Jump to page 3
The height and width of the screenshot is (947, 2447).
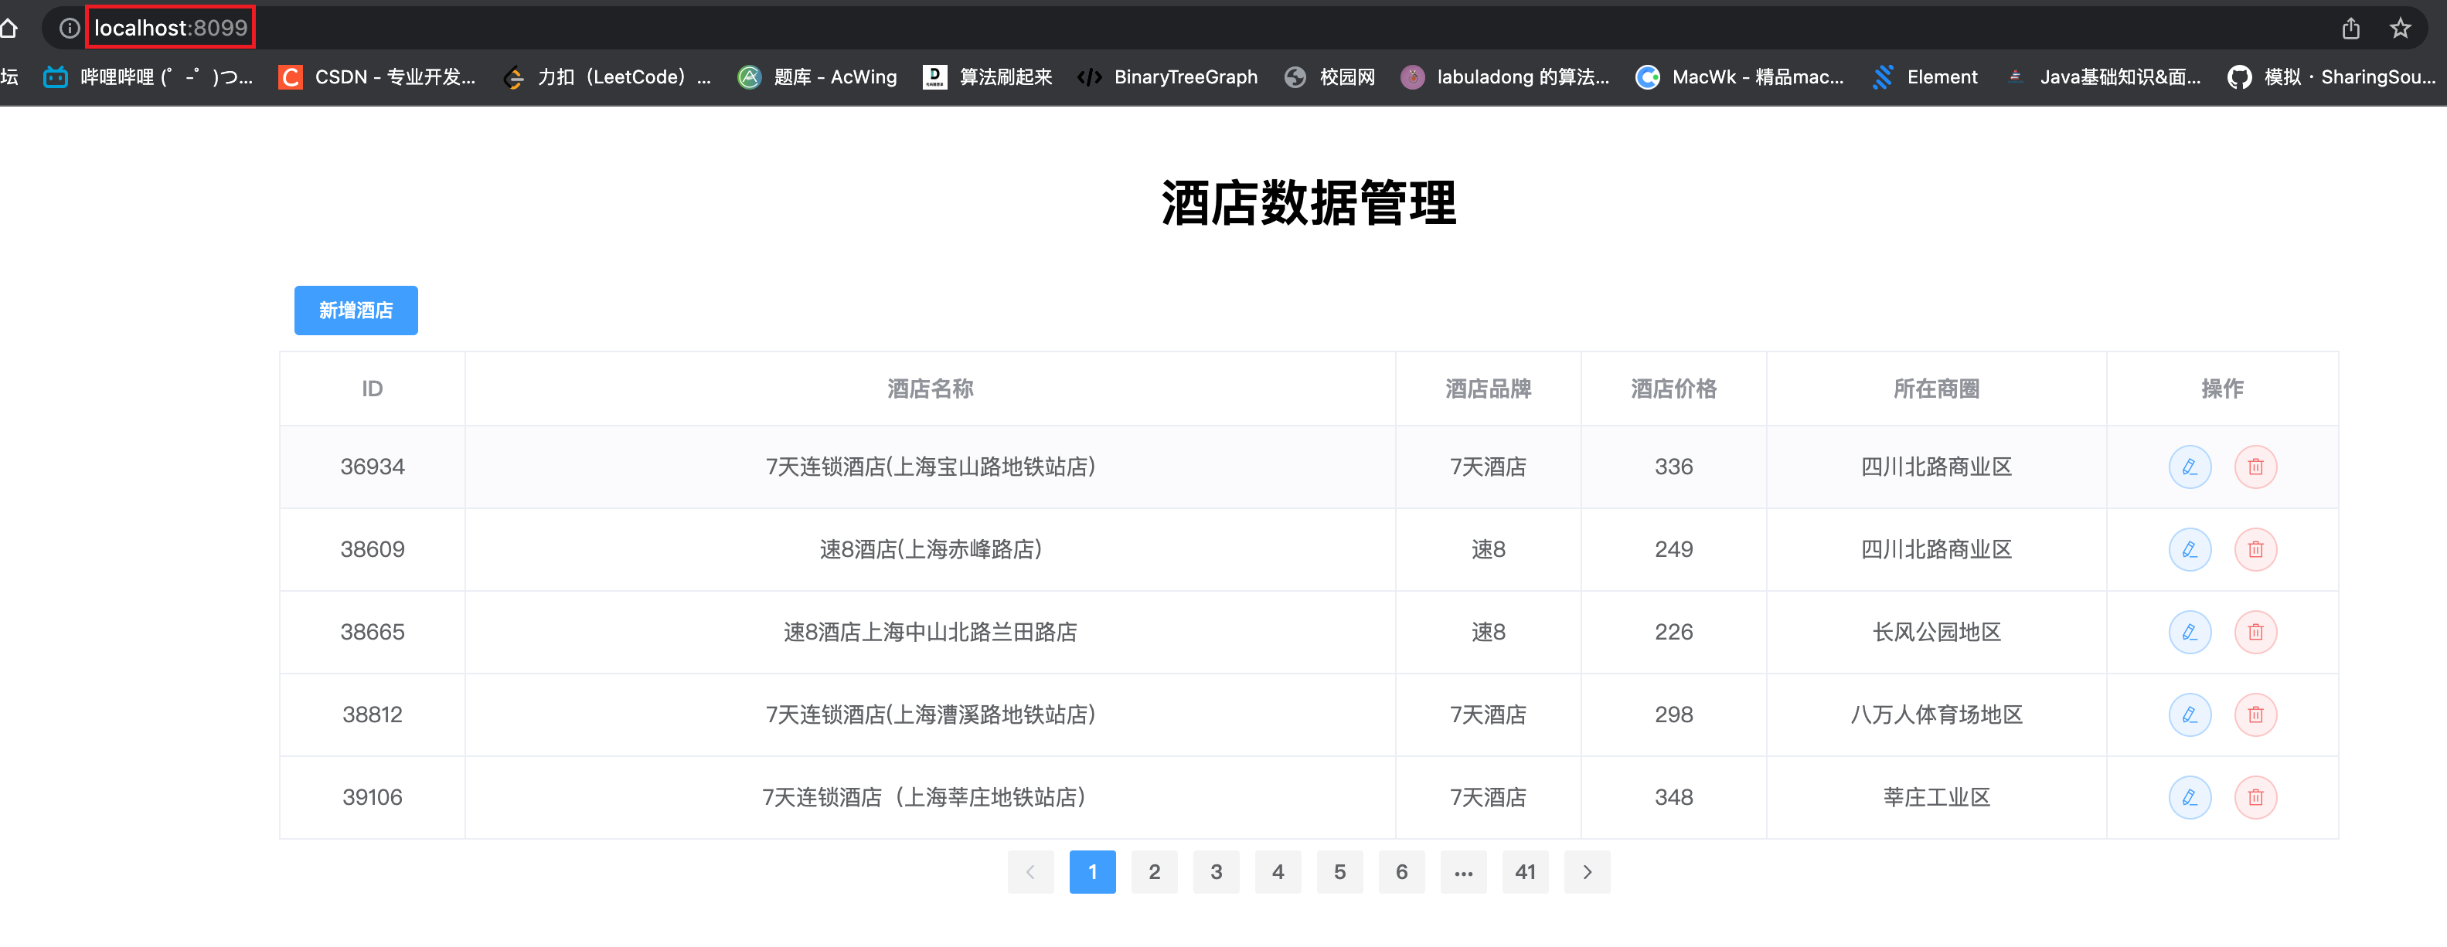(x=1216, y=872)
